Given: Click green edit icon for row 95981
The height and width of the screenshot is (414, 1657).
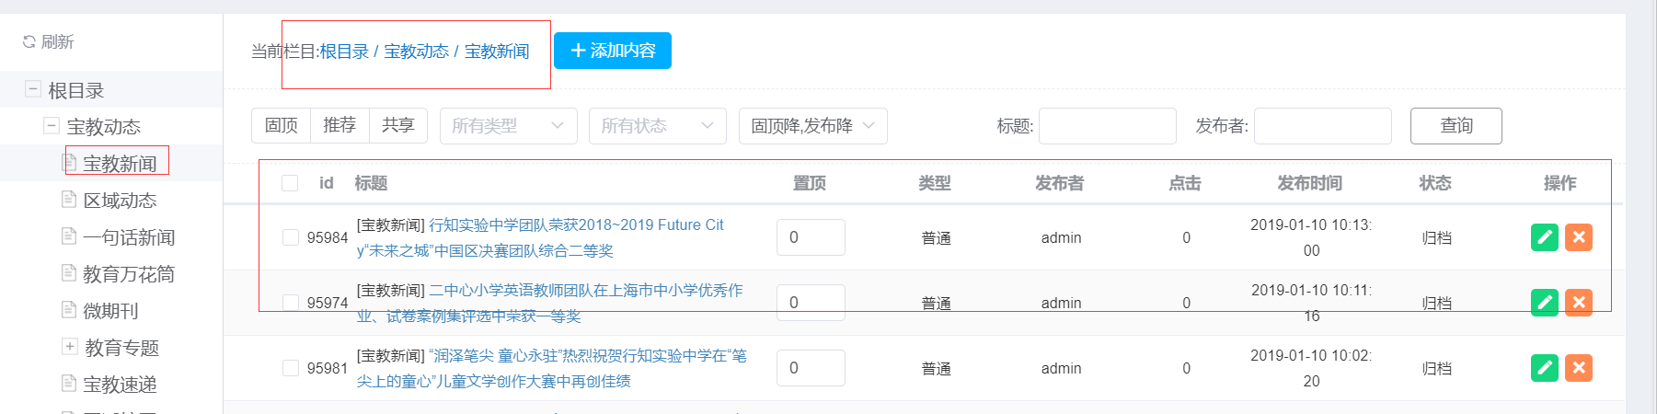Looking at the screenshot, I should click(x=1545, y=368).
